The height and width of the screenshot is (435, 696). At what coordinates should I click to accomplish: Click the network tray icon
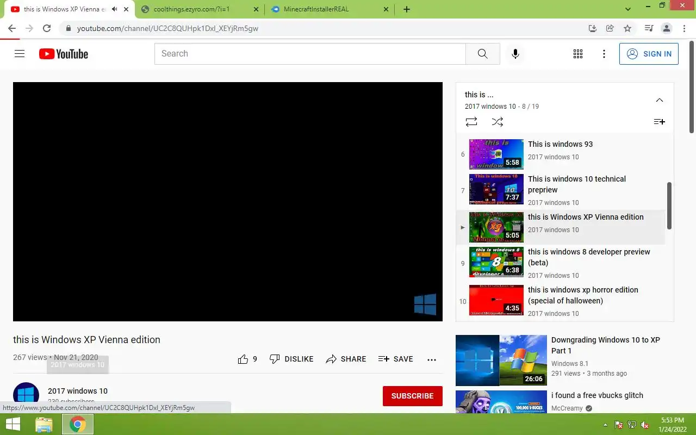click(632, 425)
